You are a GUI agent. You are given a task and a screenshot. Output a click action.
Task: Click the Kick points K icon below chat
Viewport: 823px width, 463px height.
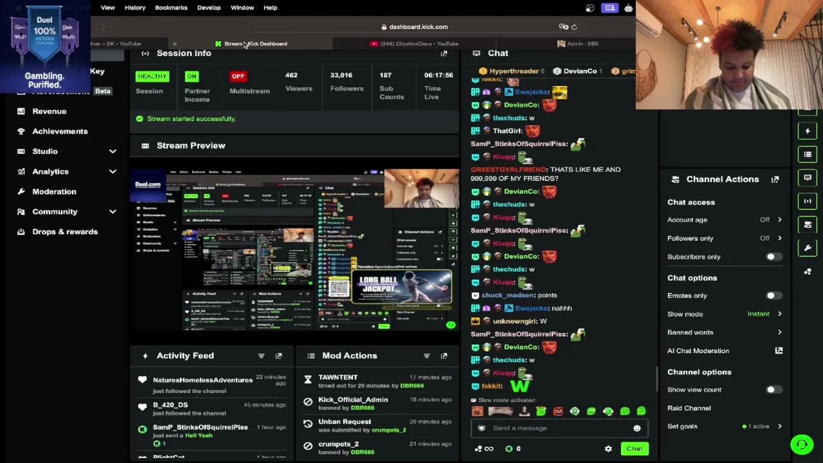(509, 449)
